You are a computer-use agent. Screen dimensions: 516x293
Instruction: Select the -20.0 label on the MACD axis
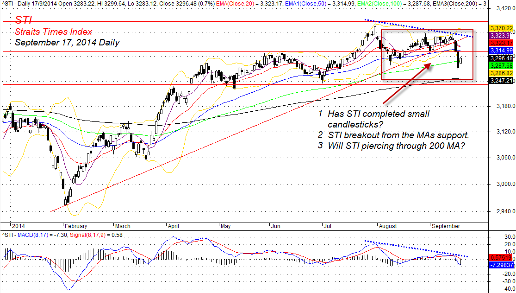(x=509, y=274)
